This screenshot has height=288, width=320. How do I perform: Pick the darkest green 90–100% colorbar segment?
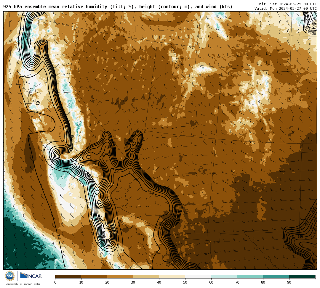302,276
